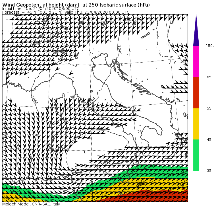The image size is (216, 208).
Task: Click the green 35-45 color band in legend
Action: tap(196, 155)
